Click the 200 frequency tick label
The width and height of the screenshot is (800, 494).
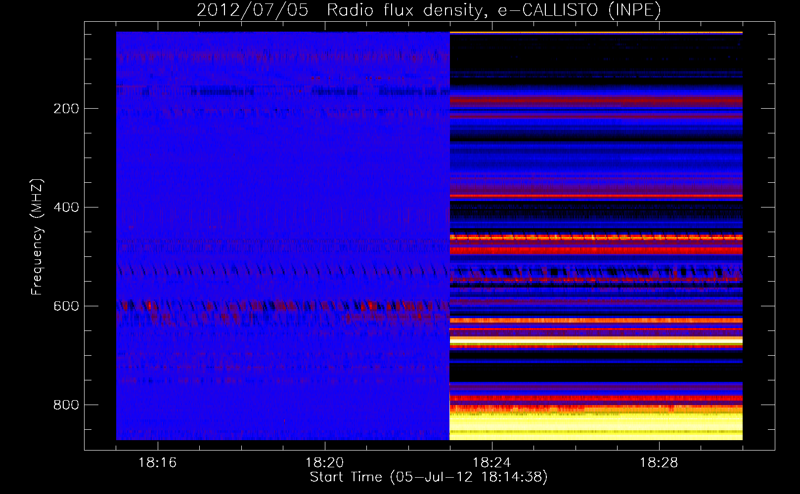(66, 109)
